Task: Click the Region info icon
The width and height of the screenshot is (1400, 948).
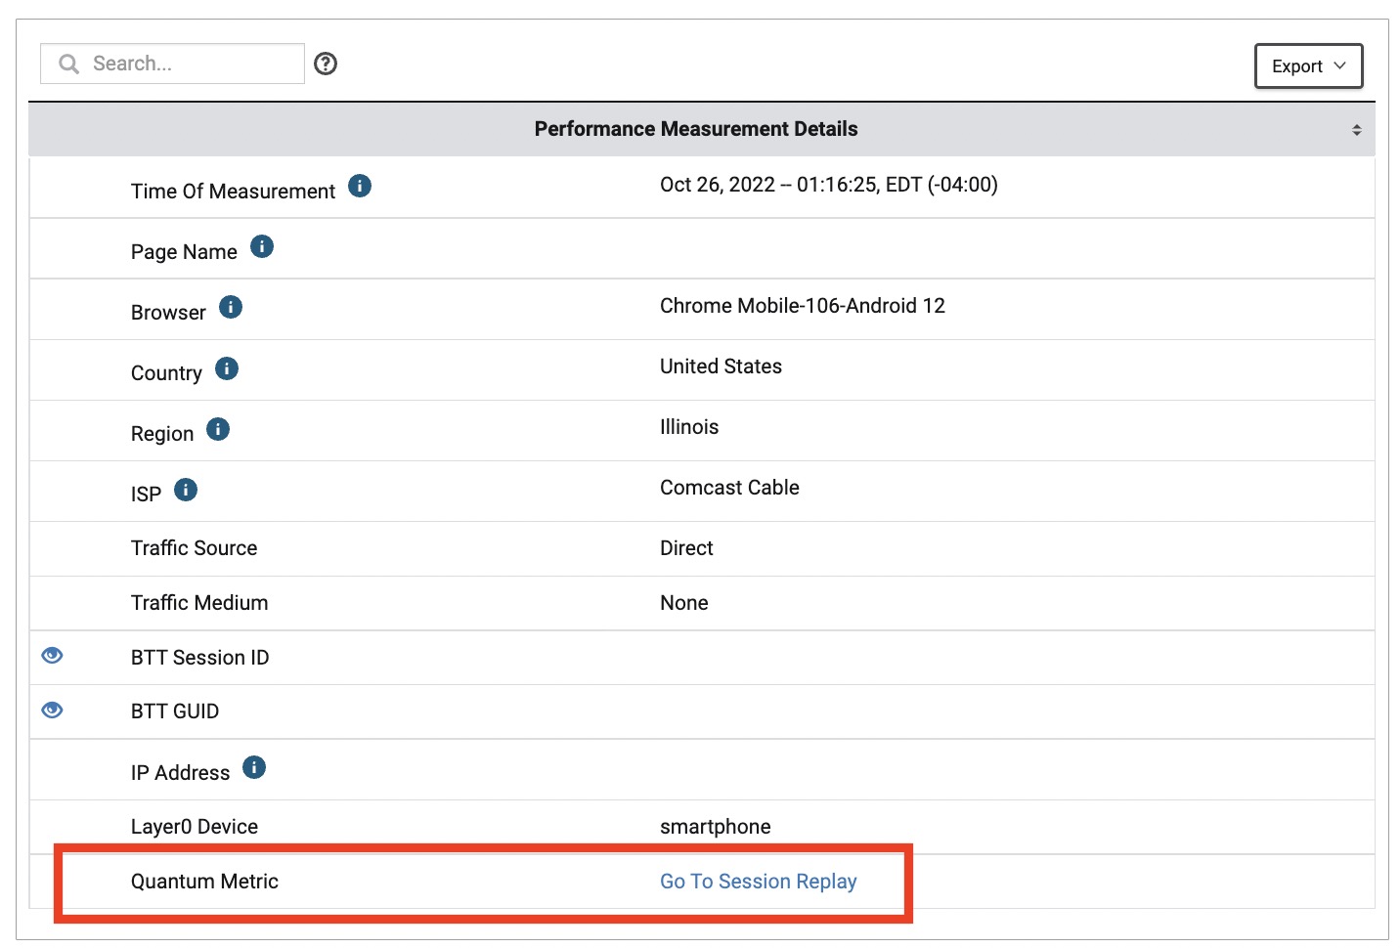Action: pos(218,429)
